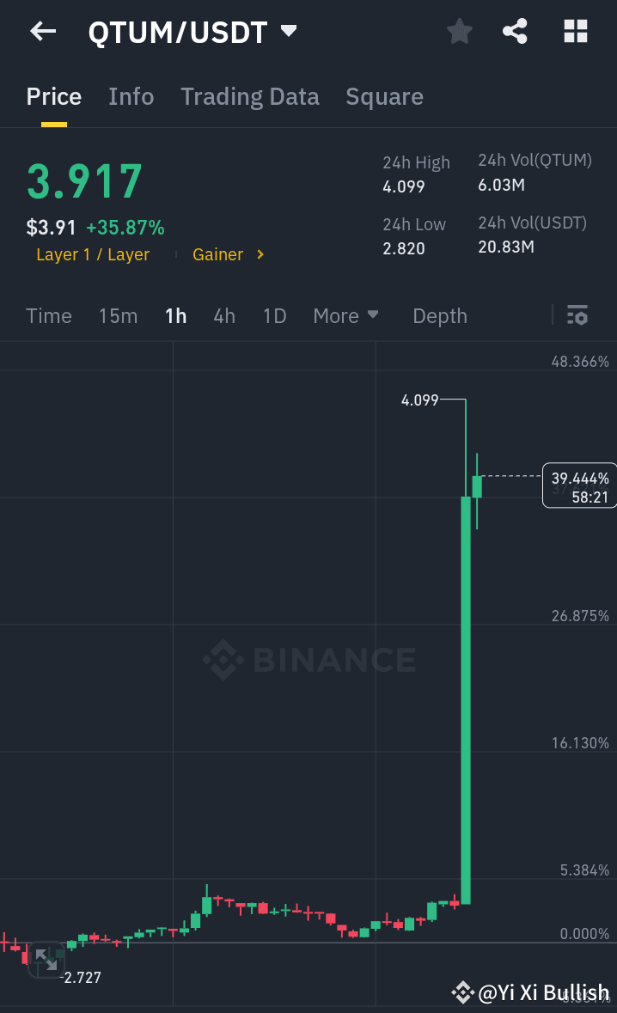Tap the fullscreen expand icon on the chart
The image size is (617, 1013).
point(47,960)
